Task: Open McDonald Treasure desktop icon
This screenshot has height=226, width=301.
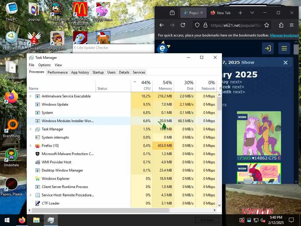Action: 80,14
